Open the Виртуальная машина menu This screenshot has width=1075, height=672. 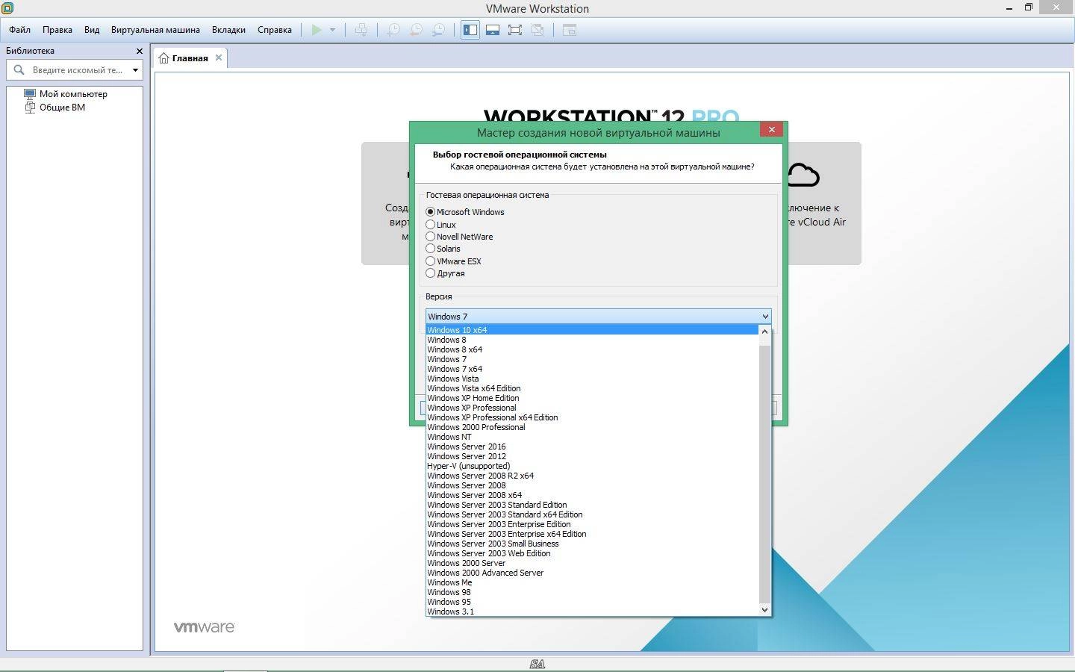pos(155,30)
